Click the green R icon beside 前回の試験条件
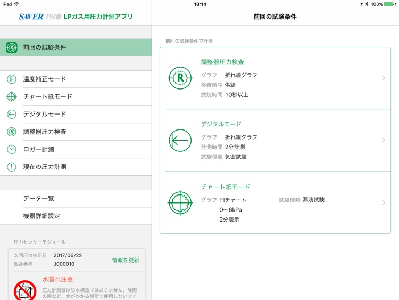Viewport: 399px width, 300px height. pos(12,47)
